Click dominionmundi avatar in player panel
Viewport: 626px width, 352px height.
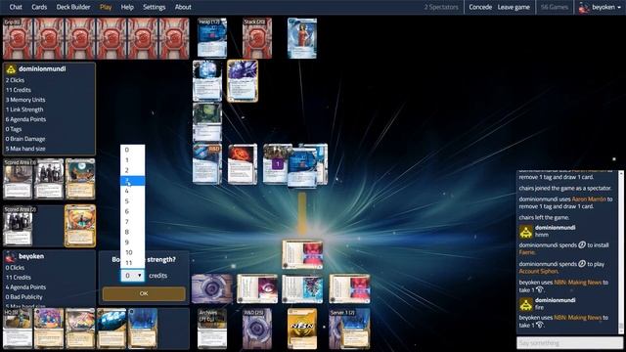coord(11,69)
